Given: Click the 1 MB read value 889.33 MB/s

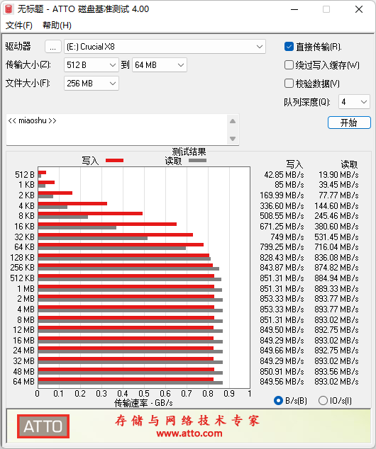Looking at the screenshot, I should pos(336,289).
